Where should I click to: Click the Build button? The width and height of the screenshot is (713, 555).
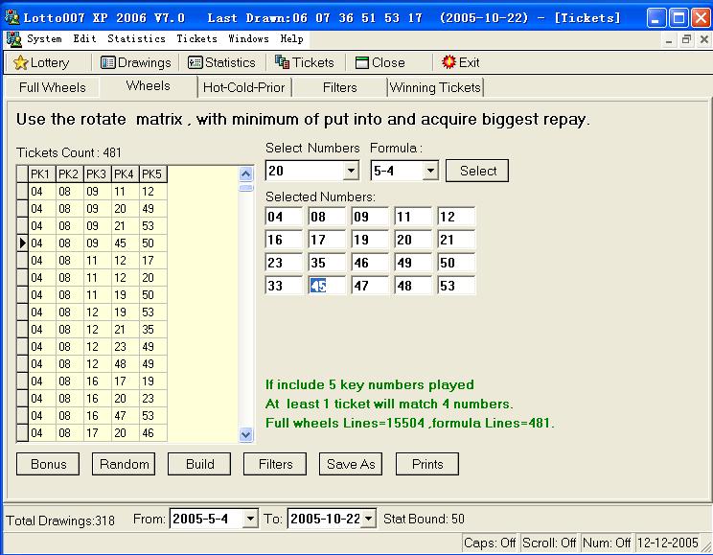click(199, 464)
